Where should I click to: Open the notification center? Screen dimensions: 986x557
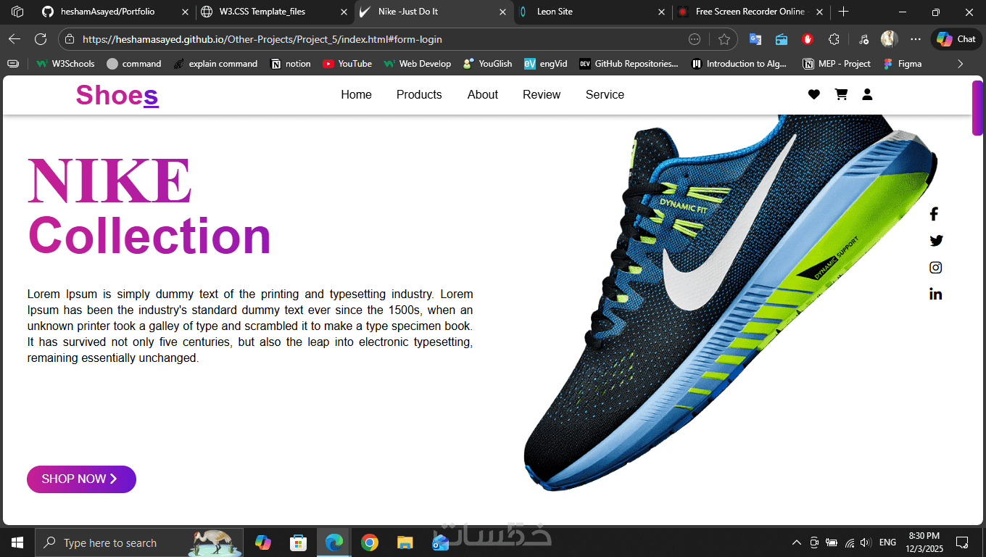point(962,542)
